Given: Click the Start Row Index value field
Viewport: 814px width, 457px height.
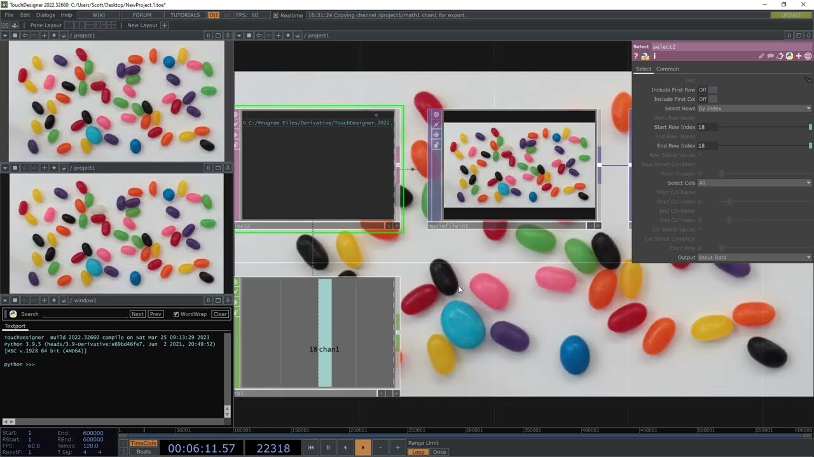Looking at the screenshot, I should coord(707,128).
